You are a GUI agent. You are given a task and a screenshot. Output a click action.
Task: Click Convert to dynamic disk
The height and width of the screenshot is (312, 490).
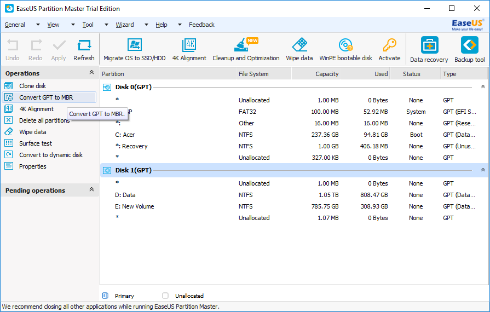pyautogui.click(x=51, y=155)
